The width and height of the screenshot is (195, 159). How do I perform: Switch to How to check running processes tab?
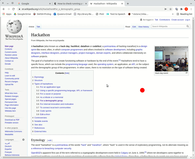71,4
